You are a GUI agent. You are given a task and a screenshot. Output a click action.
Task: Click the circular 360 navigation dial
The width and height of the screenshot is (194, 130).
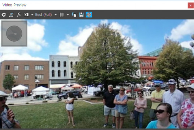tap(14, 34)
